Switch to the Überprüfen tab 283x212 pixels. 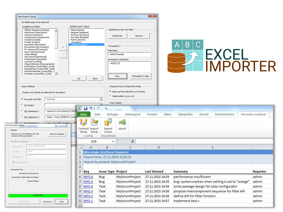click(185, 114)
